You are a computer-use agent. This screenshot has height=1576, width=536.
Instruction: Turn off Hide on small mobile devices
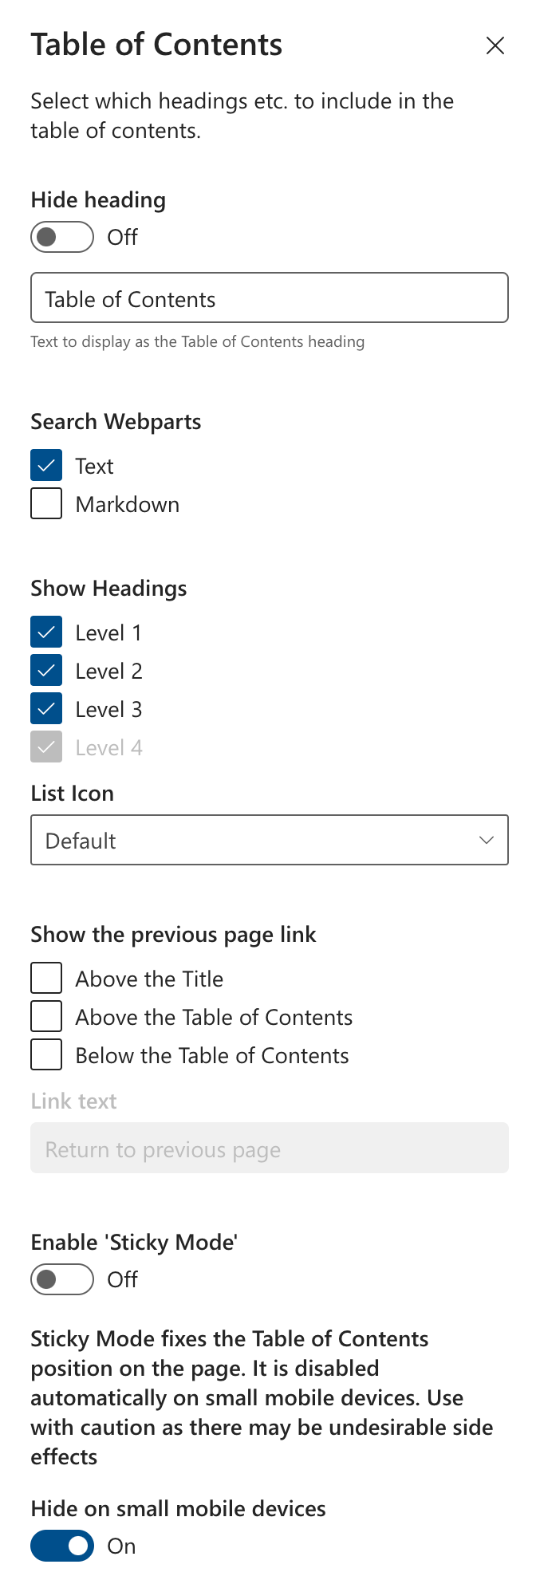62,1546
